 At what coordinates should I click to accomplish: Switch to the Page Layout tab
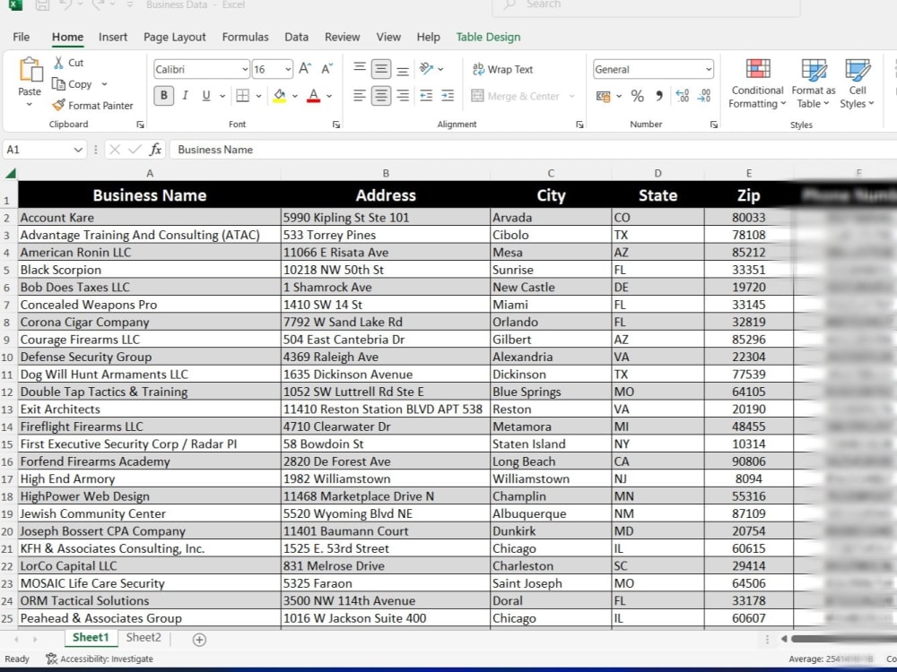point(175,37)
